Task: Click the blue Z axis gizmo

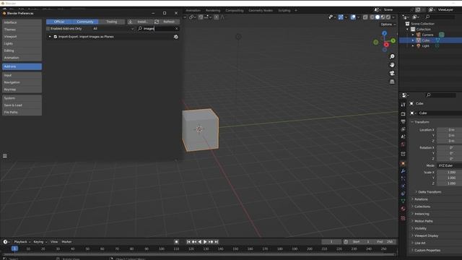Action: [x=385, y=33]
